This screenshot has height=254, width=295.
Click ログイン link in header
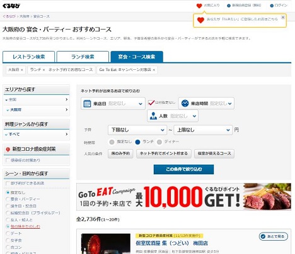[x=281, y=6]
